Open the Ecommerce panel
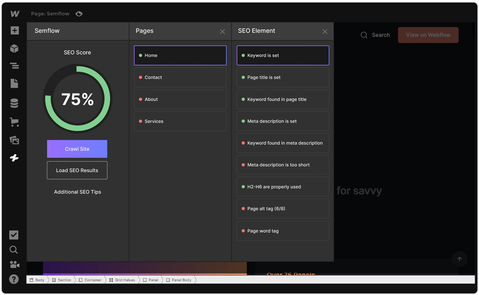The height and width of the screenshot is (295, 479). (x=14, y=122)
